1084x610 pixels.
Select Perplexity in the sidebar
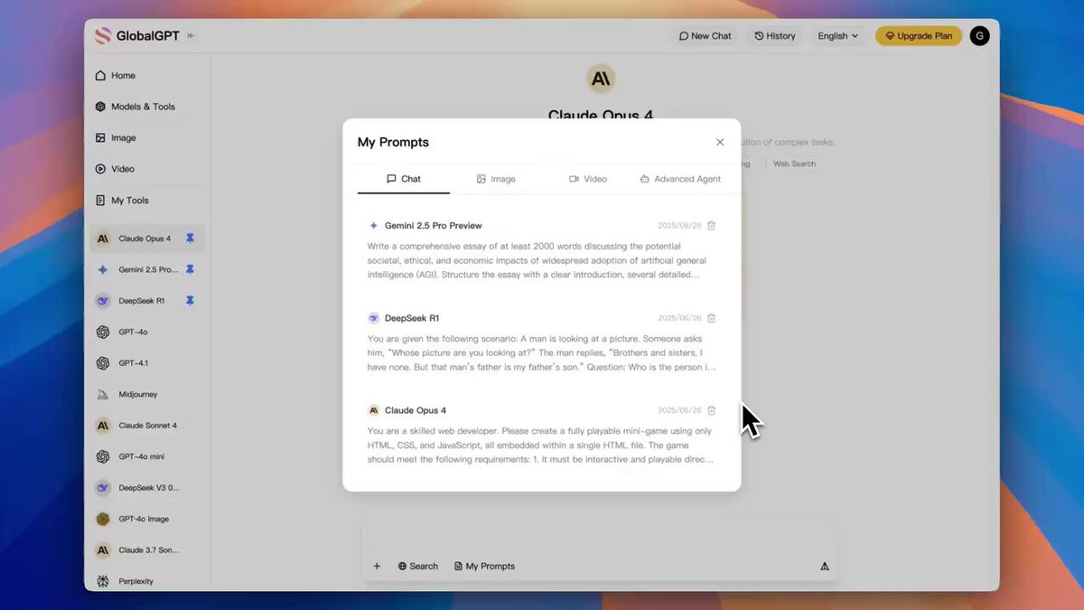147,581
